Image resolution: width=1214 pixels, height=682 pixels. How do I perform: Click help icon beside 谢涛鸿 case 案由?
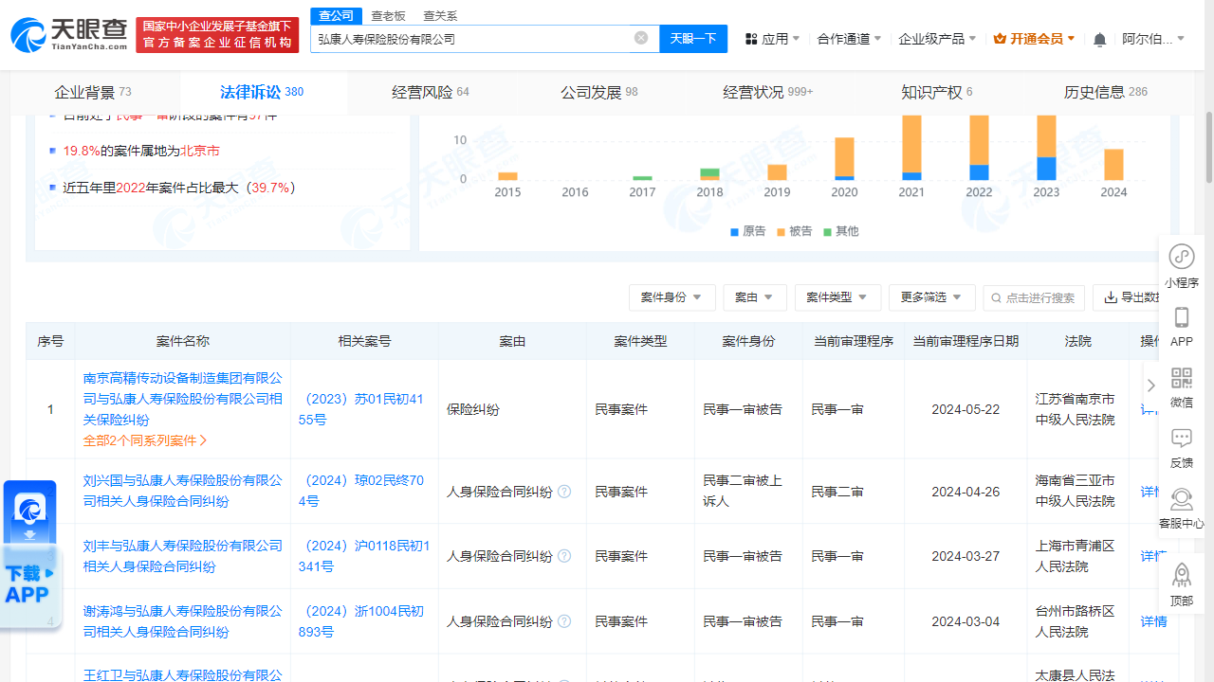pyautogui.click(x=564, y=621)
